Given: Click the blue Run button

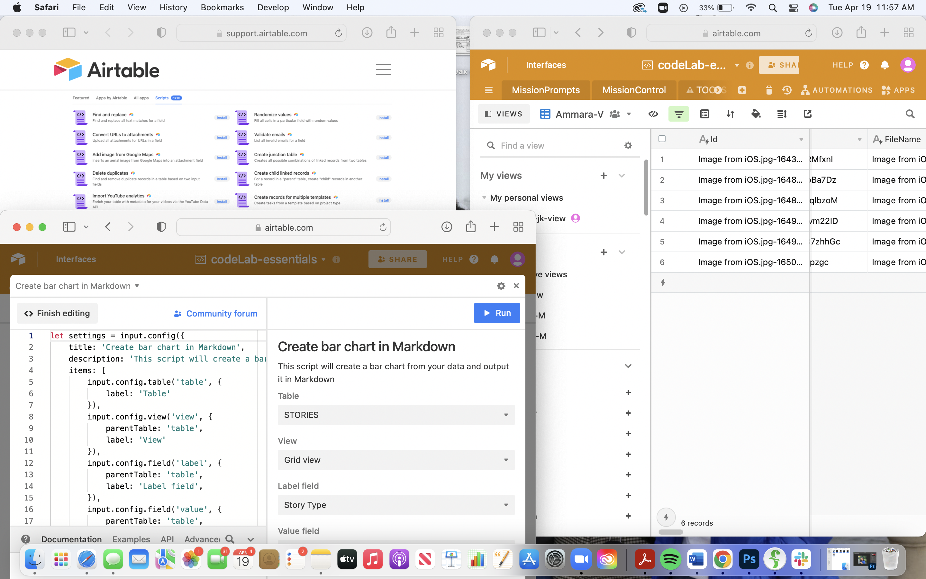Looking at the screenshot, I should (x=497, y=313).
